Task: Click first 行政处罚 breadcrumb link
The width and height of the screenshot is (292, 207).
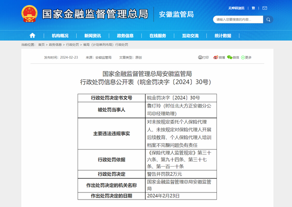Action: [x=73, y=45]
